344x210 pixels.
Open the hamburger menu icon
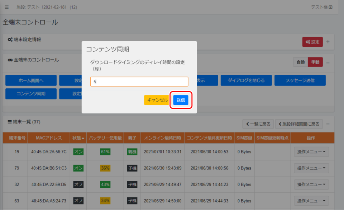coord(6,7)
